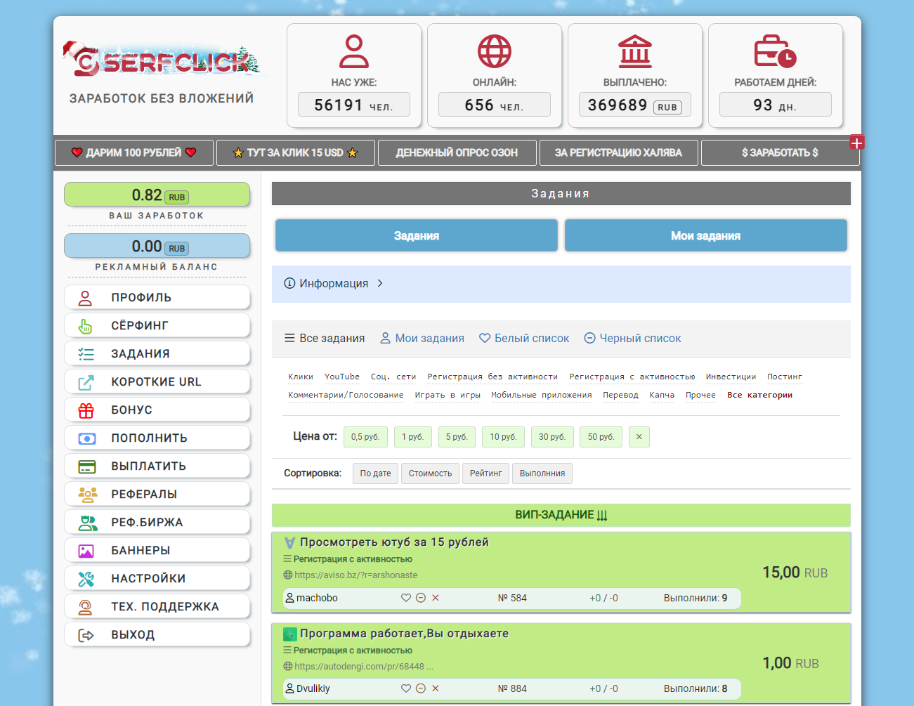
Task: Click the person icon above НАС УЖЕ
Action: (354, 51)
